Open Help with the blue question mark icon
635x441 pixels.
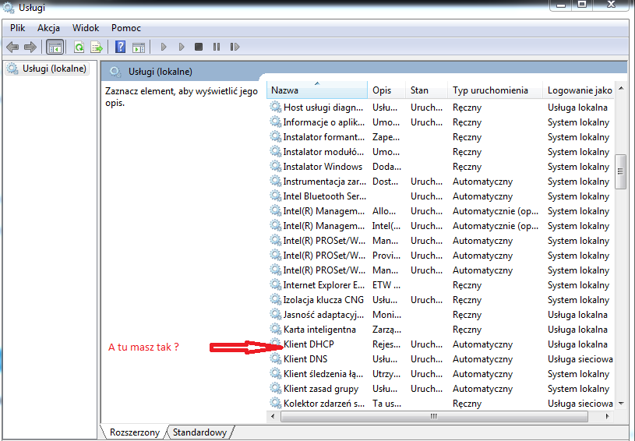[121, 47]
